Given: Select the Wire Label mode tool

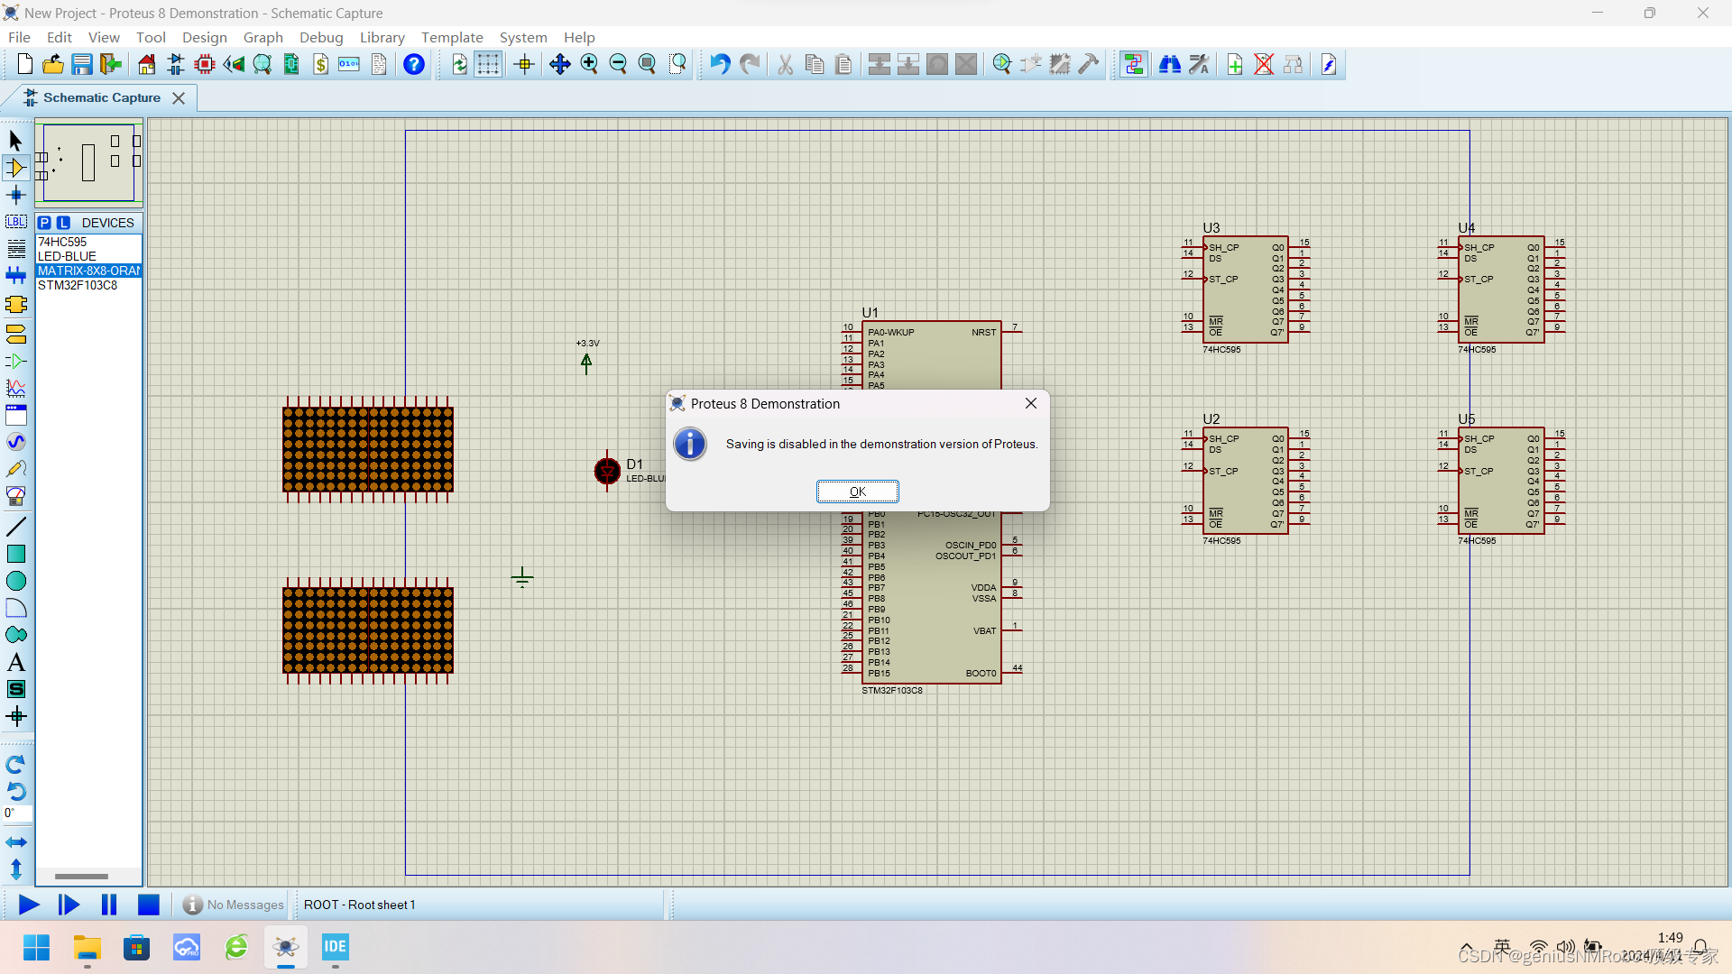Looking at the screenshot, I should (15, 222).
